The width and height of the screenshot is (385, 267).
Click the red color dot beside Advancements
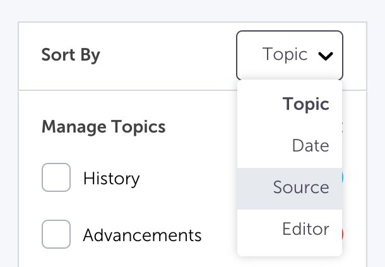[343, 235]
